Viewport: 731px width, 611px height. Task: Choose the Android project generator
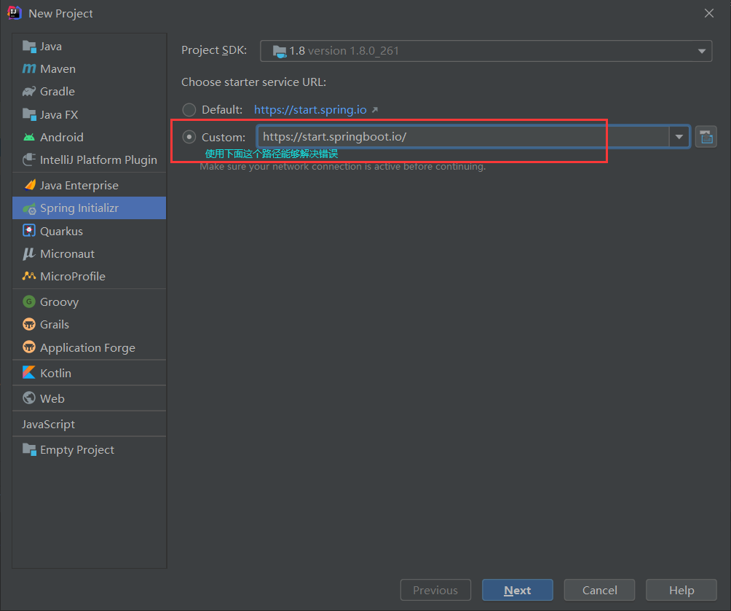[x=60, y=137]
